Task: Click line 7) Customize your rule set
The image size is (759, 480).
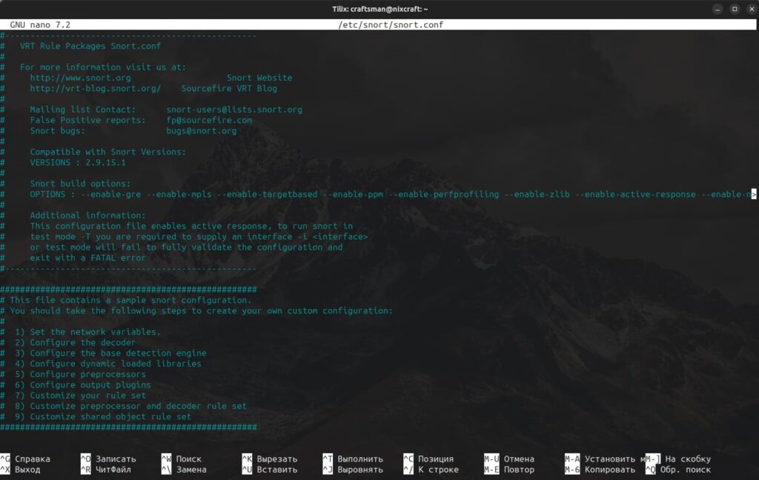Action: 80,396
